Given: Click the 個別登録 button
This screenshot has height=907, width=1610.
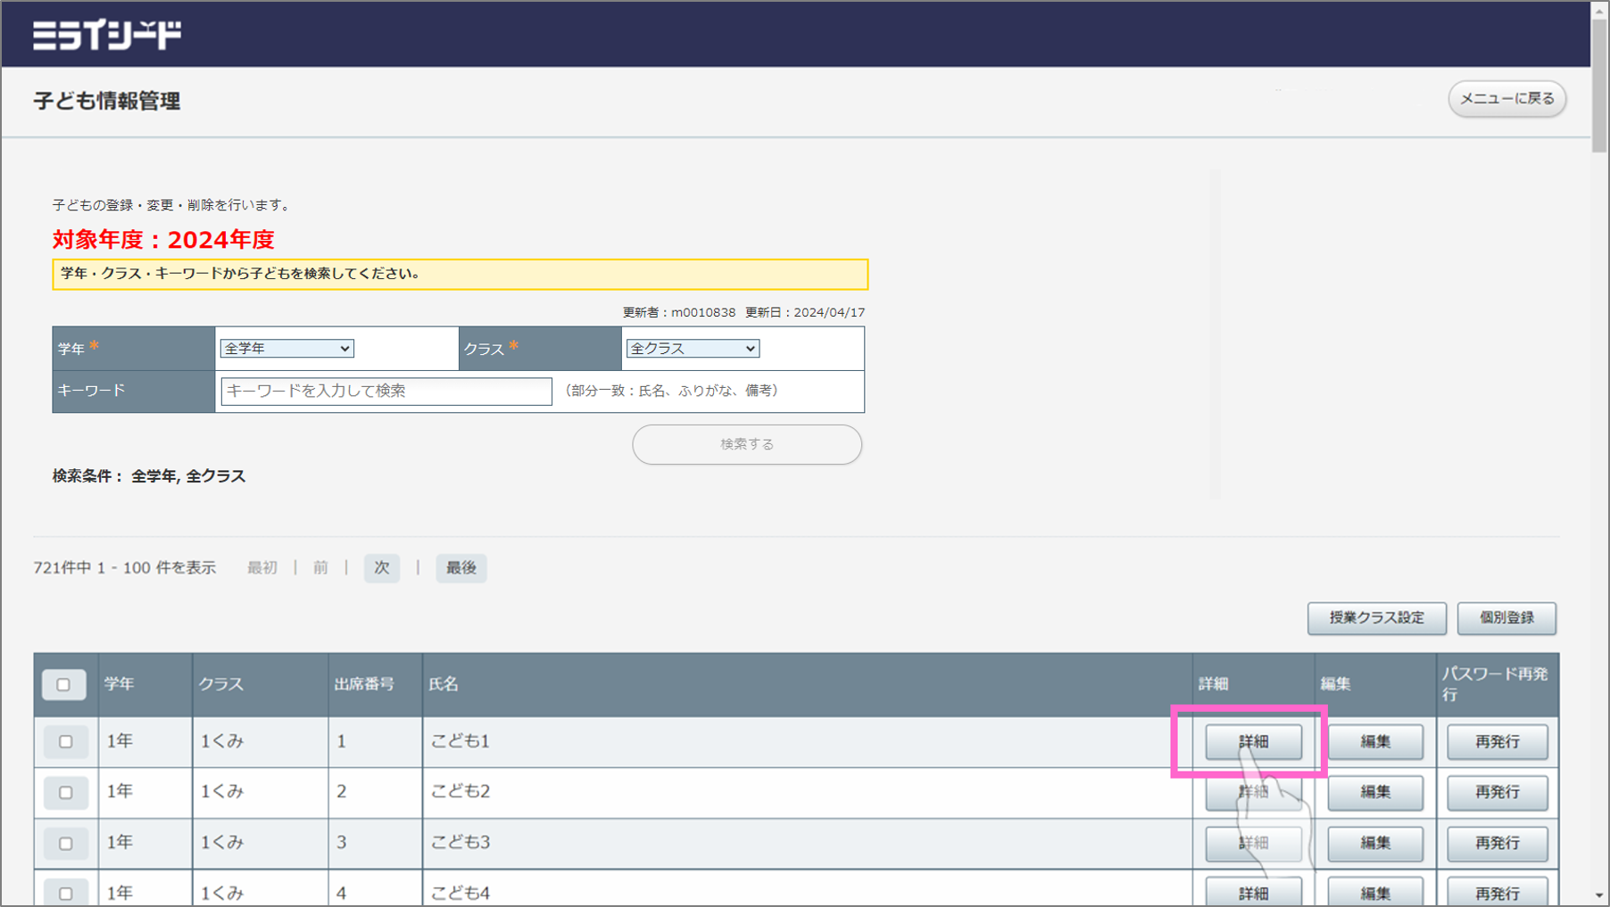Looking at the screenshot, I should [x=1506, y=618].
